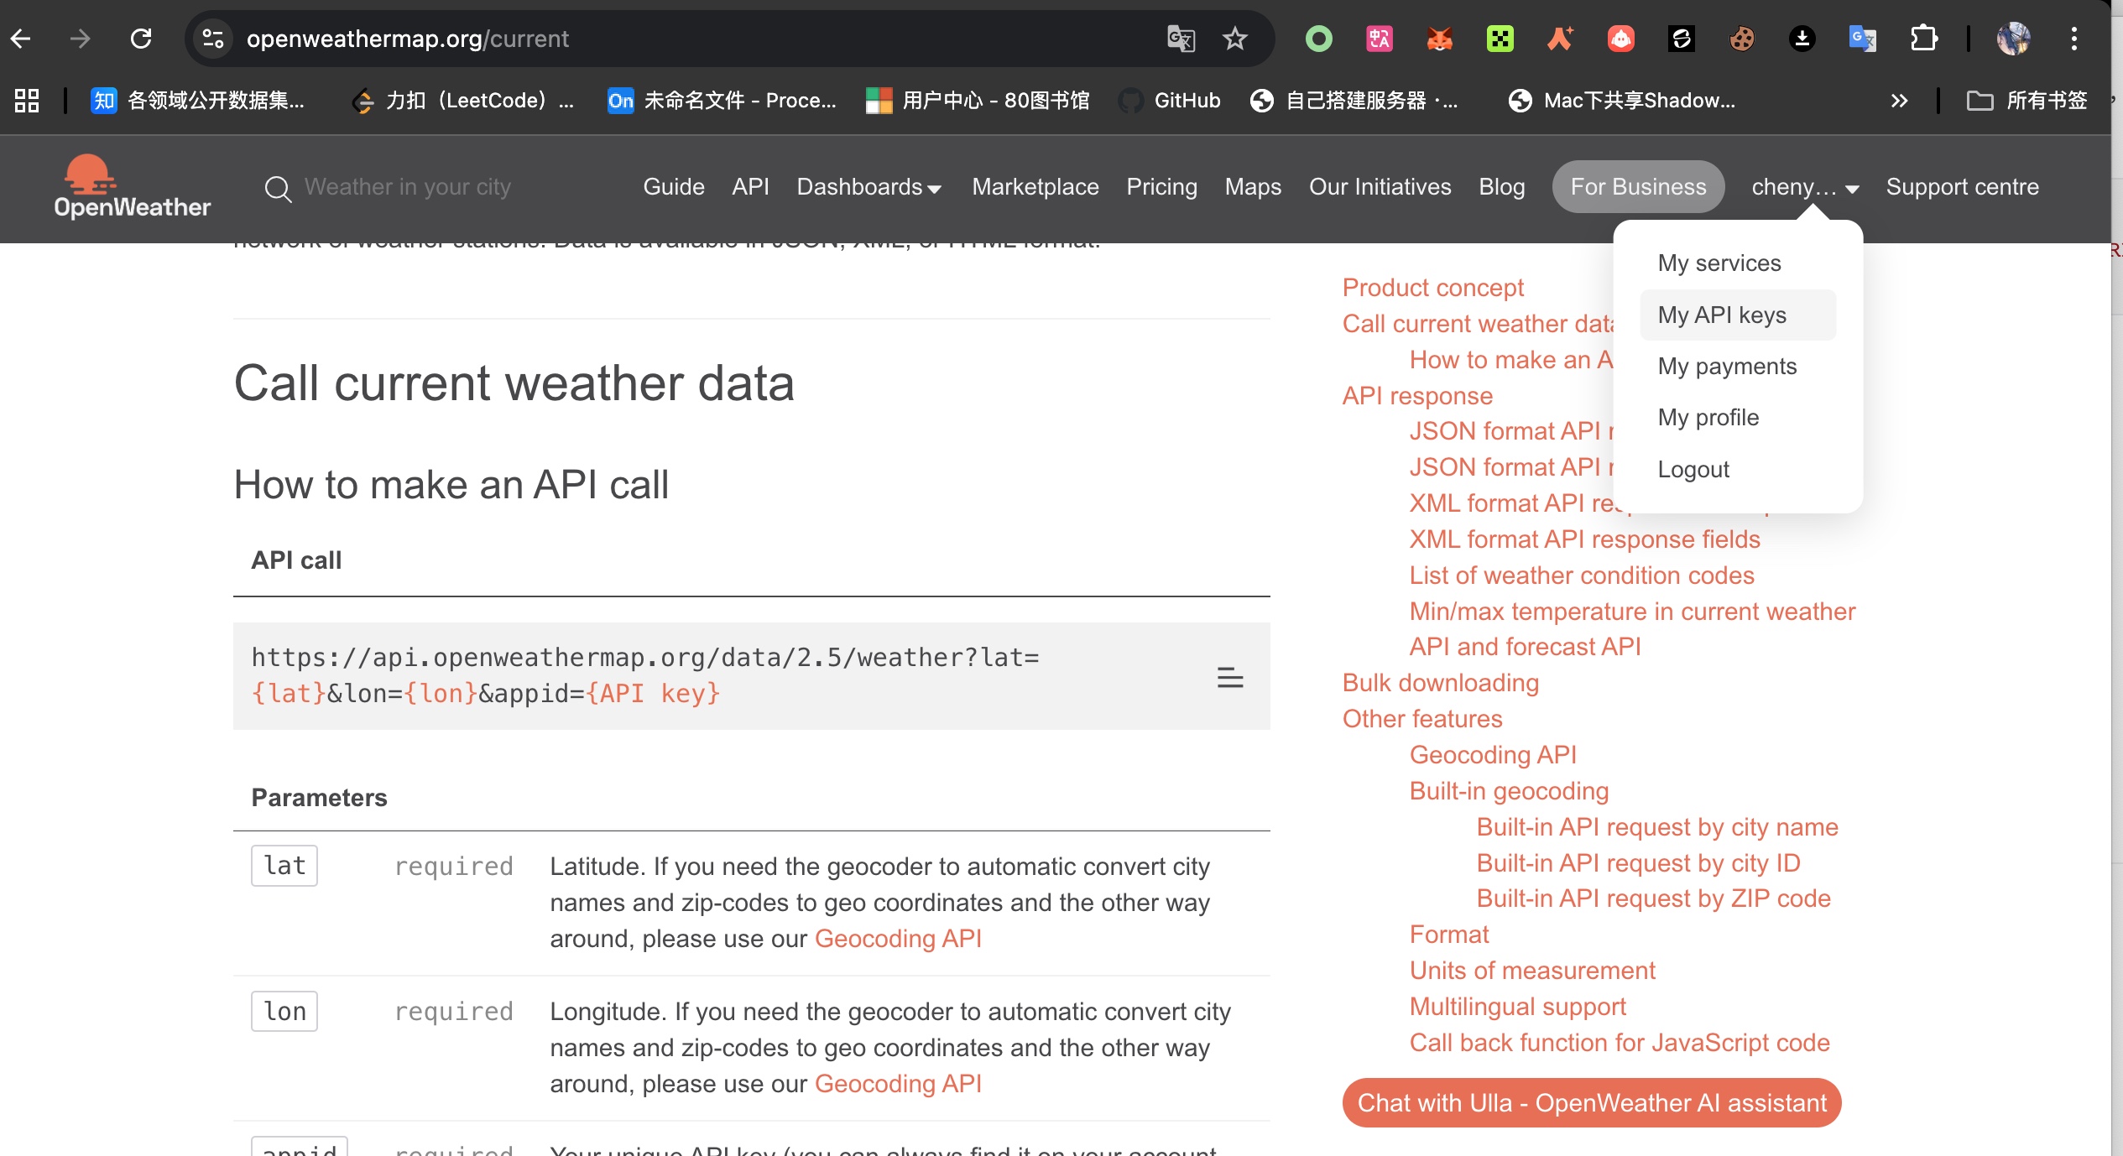Open the 力扣 (LeetCode) bookmark

click(x=463, y=101)
